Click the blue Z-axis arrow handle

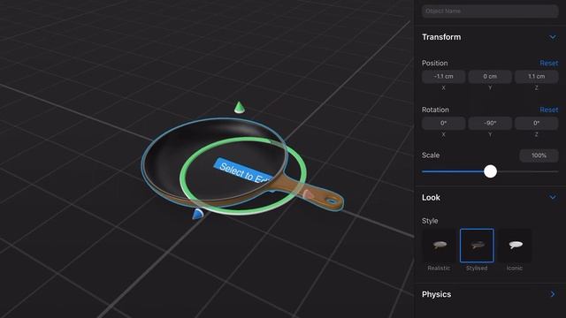[198, 214]
